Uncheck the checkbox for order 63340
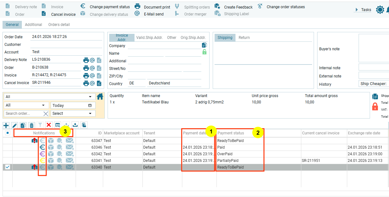Viewport: 389px width, 197px height. (x=8, y=167)
